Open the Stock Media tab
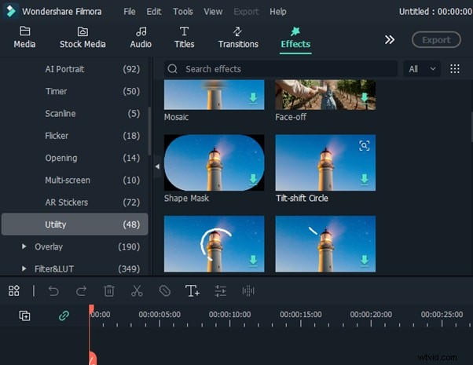This screenshot has height=365, width=473. (82, 38)
